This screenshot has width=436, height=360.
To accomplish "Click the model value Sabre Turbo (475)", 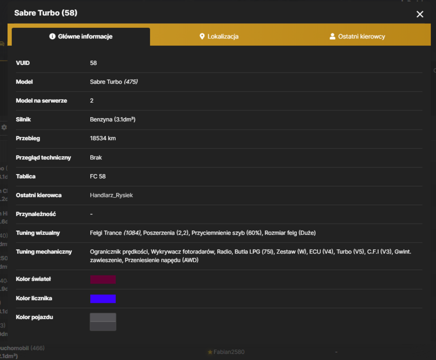I will click(x=114, y=82).
